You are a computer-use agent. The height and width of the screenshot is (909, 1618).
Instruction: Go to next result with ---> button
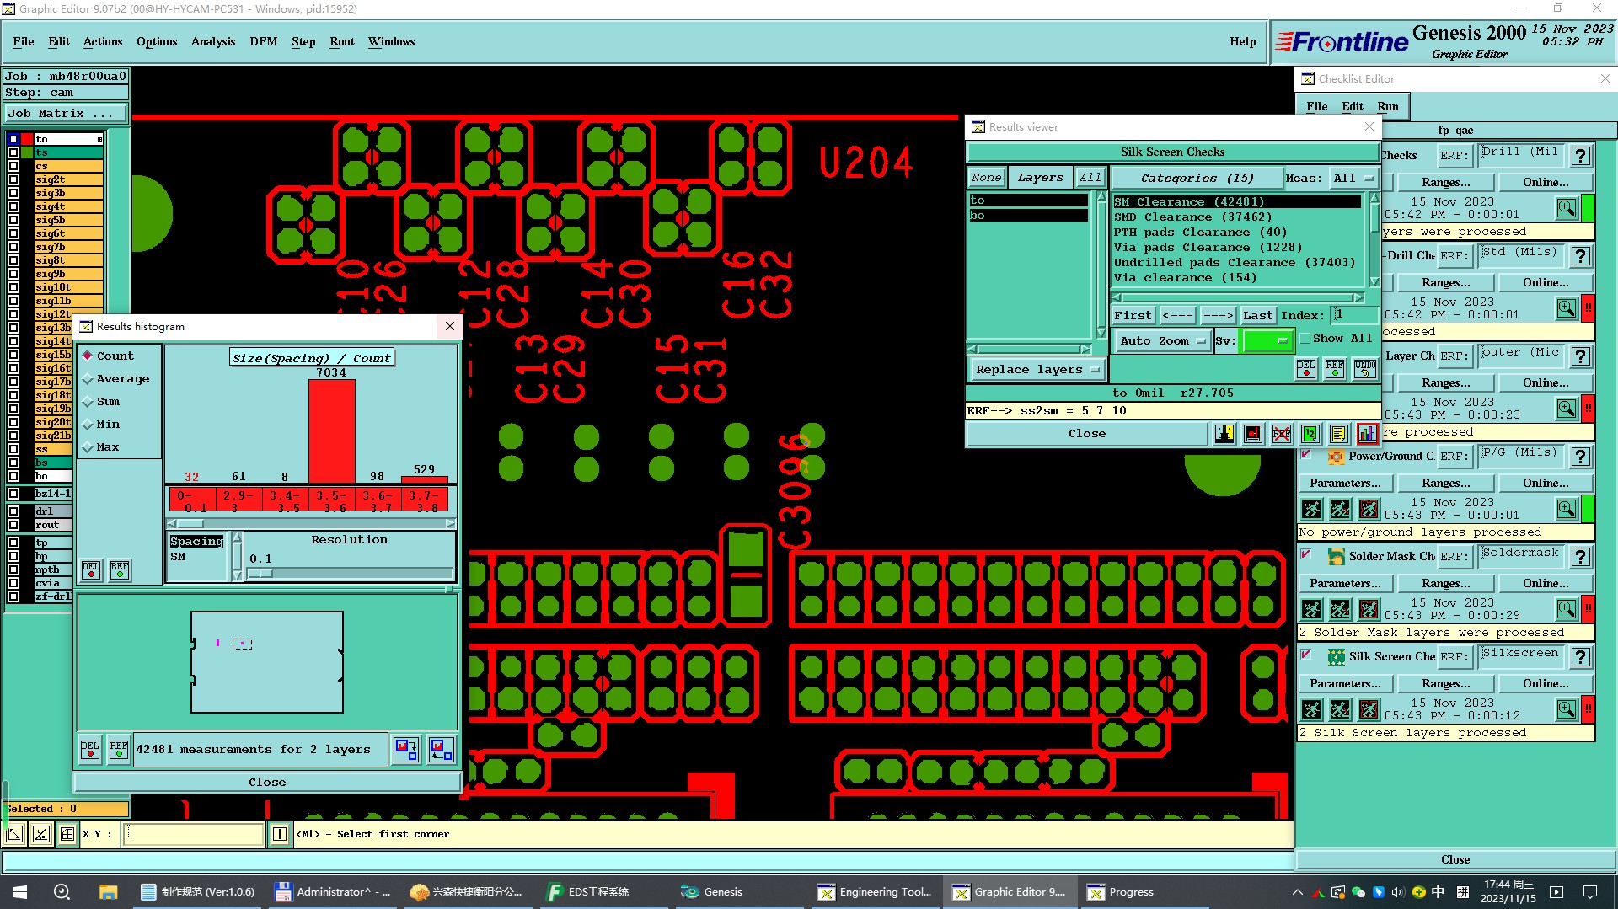(1219, 316)
